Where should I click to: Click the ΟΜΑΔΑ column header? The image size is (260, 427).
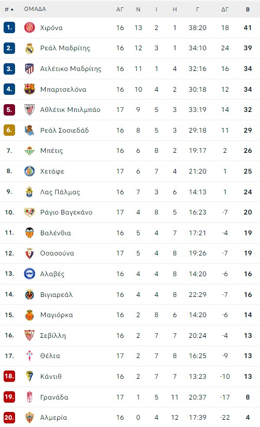coord(35,9)
